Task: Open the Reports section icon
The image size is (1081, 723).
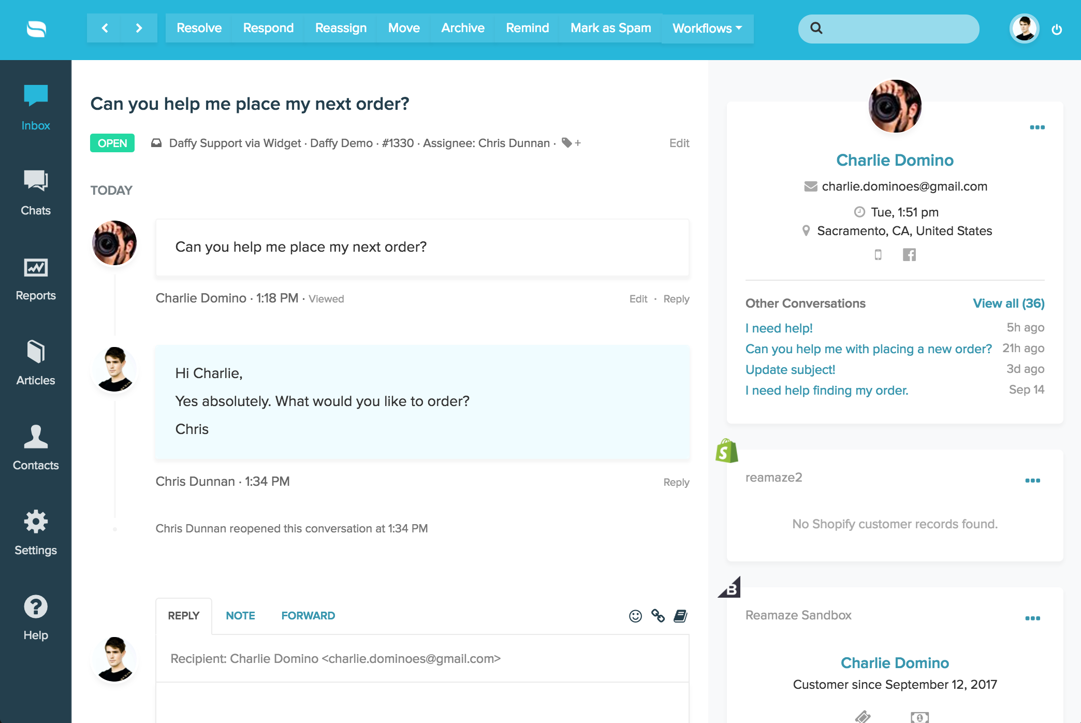Action: tap(36, 268)
